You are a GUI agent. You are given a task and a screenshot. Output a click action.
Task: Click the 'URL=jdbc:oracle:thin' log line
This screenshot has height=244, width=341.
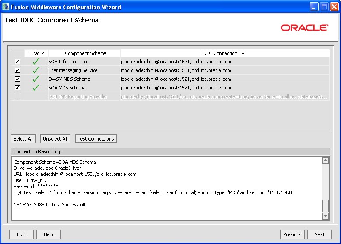pyautogui.click(x=75, y=174)
